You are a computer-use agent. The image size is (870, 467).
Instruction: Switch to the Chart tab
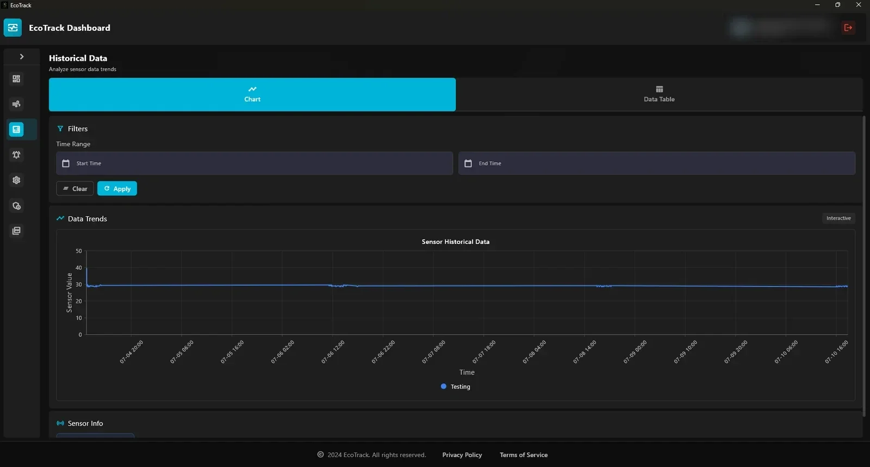pos(252,94)
